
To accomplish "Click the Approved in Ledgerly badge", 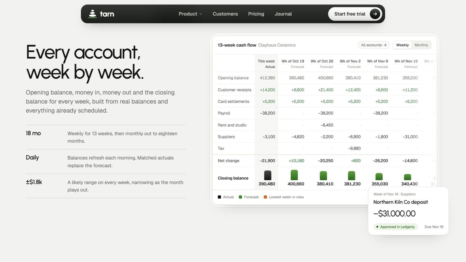I will pos(395,227).
